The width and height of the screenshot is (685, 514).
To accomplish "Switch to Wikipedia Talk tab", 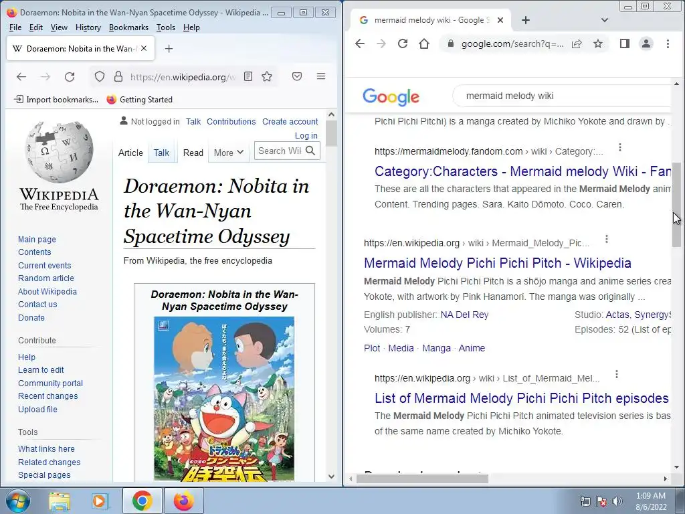I will coord(161,153).
